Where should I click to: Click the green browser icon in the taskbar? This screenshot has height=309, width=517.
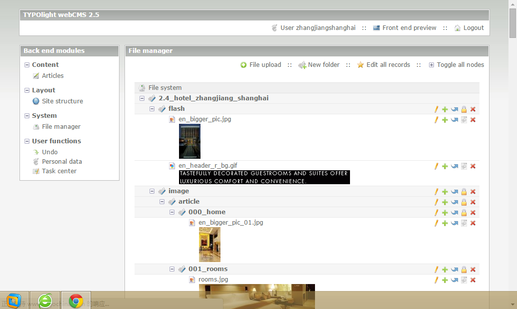click(x=45, y=301)
